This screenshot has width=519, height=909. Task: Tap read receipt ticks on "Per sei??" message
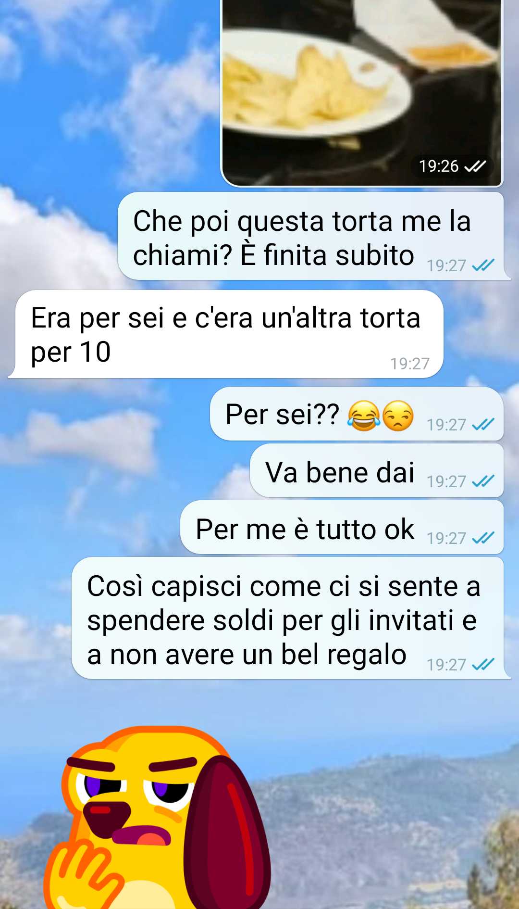[483, 424]
